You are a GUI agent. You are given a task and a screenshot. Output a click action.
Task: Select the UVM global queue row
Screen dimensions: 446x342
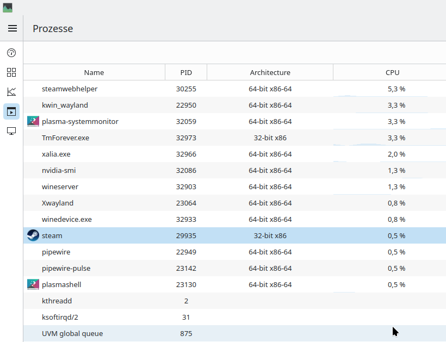(109, 333)
